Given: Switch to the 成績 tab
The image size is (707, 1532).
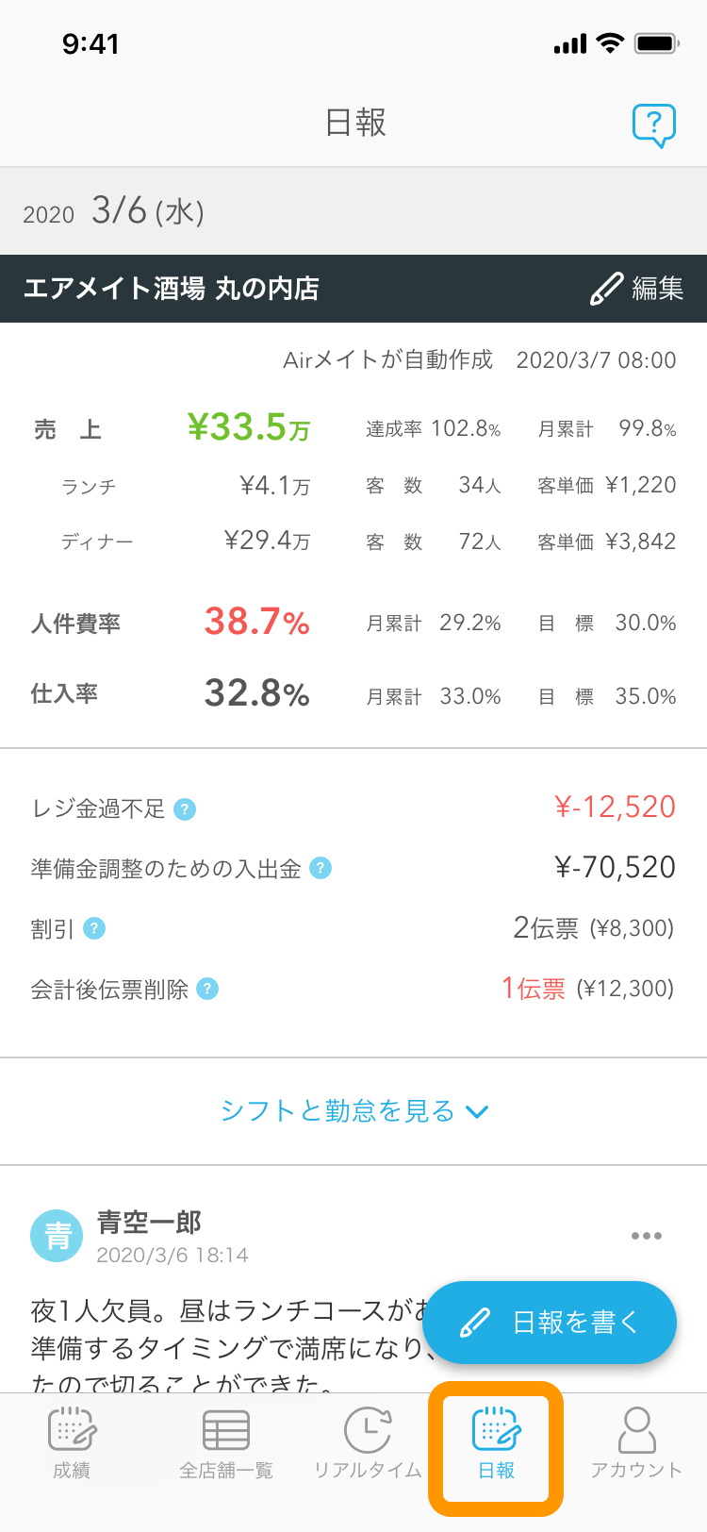Looking at the screenshot, I should coord(72,1442).
